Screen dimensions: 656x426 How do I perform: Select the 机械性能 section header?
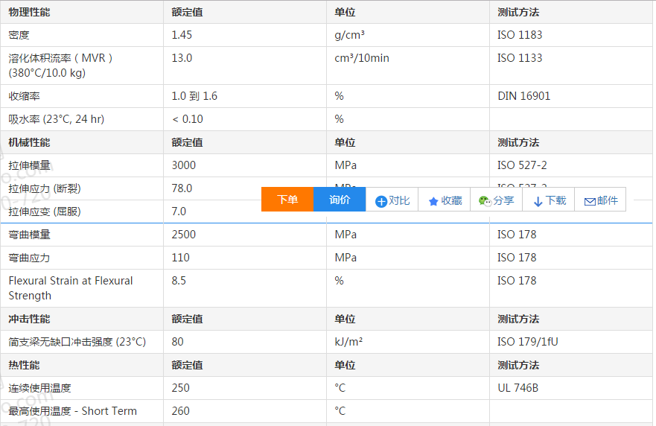click(29, 142)
